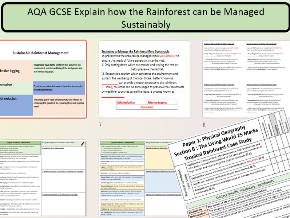Select the Sustainable Rainforest Management slide thumbnail
Viewport: 290px width, 218px height.
(43, 79)
